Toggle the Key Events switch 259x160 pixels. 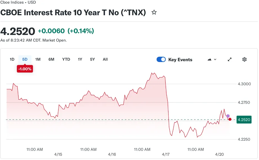[x=161, y=60]
